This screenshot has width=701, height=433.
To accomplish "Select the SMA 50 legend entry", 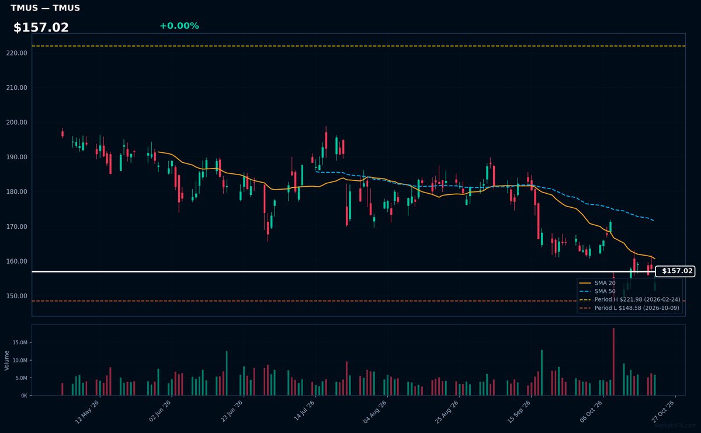I will click(x=598, y=291).
